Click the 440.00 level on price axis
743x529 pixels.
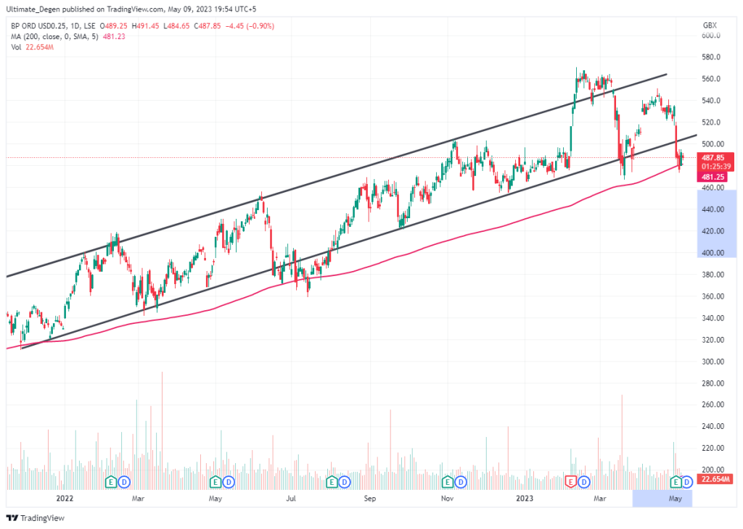tap(713, 209)
